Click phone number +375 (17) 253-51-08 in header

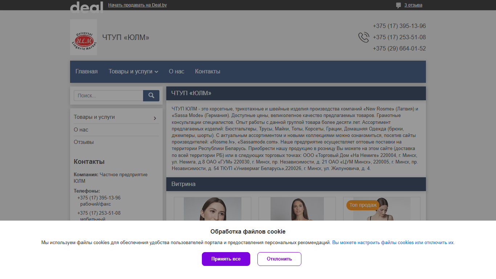point(399,37)
